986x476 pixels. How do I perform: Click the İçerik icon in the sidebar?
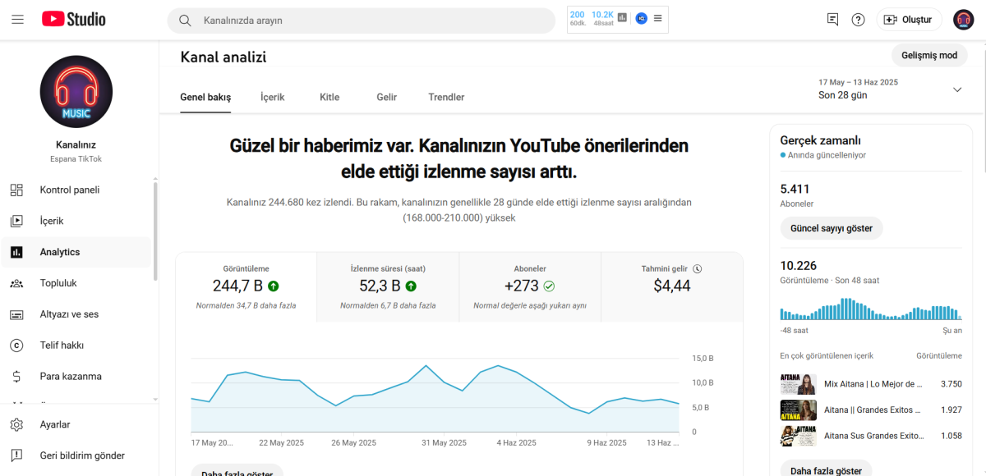pos(16,222)
